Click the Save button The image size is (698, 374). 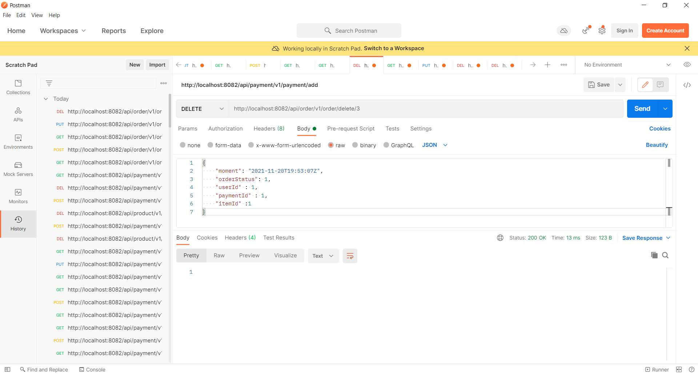click(x=599, y=85)
